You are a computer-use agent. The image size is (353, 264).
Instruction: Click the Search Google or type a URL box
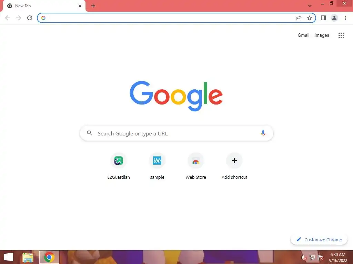click(x=176, y=133)
